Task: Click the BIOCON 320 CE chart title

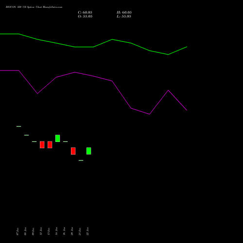Action: pos(34,7)
